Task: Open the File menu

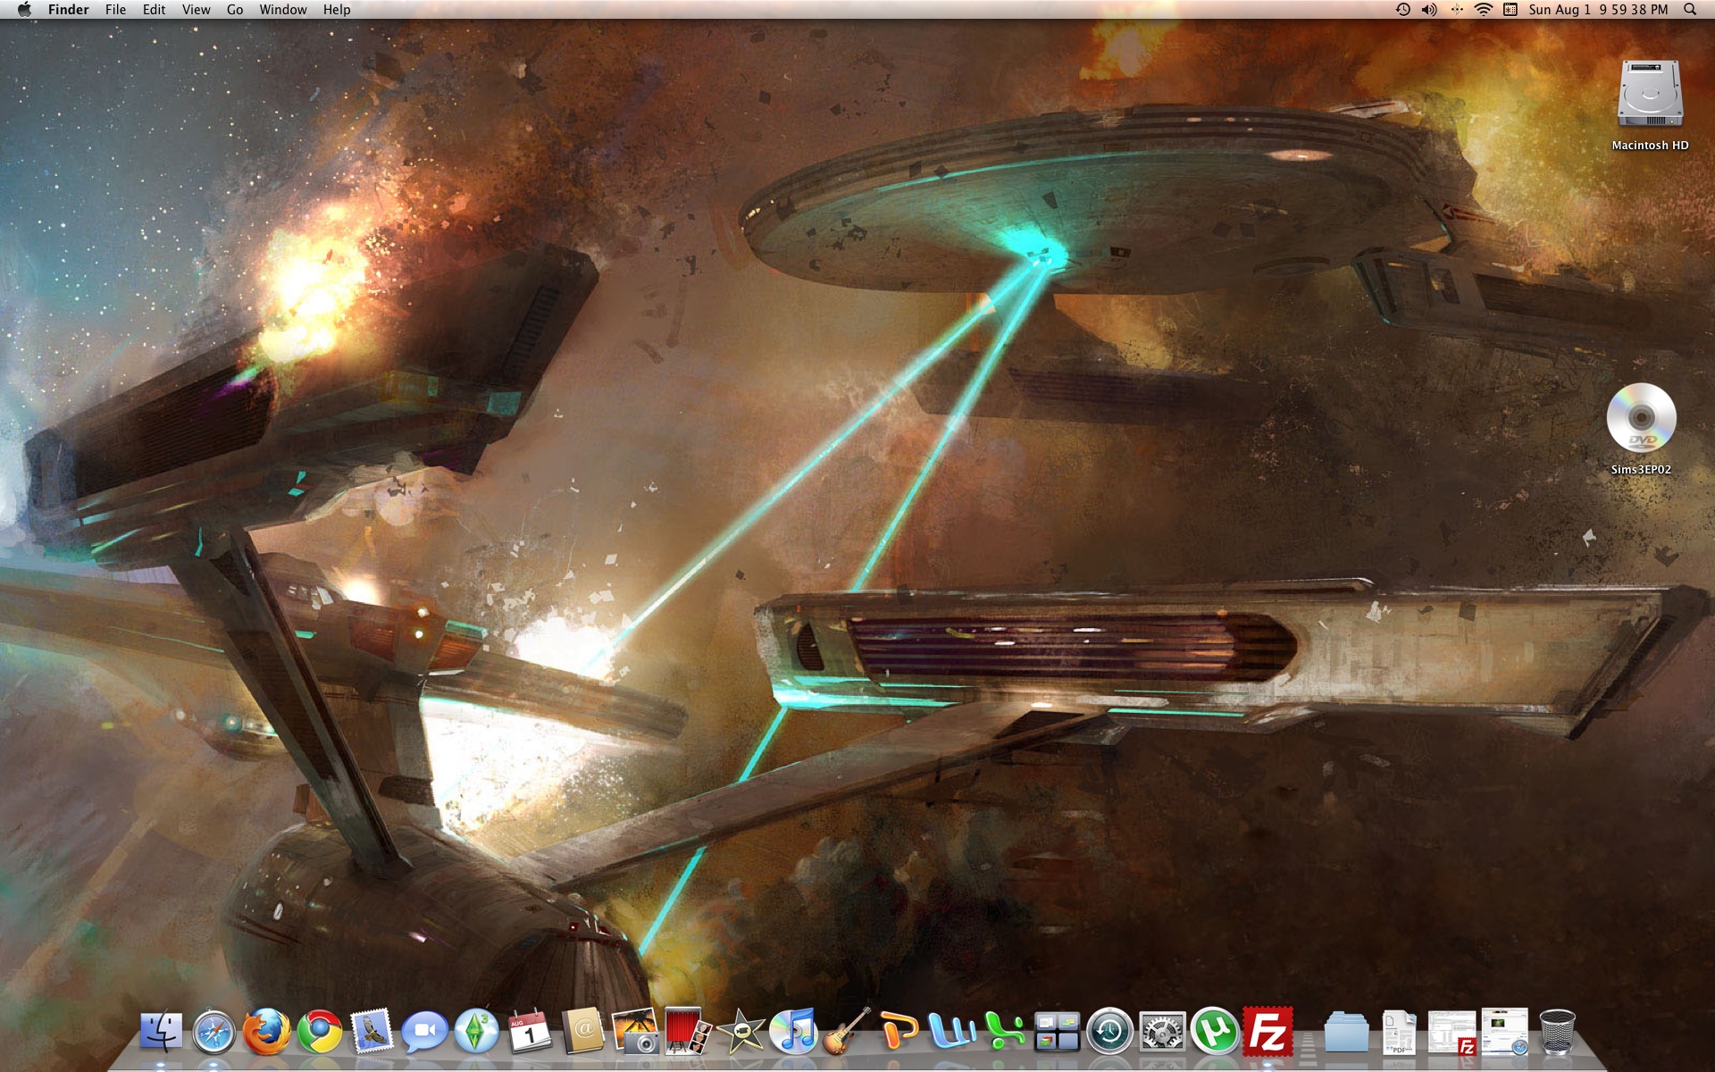Action: point(115,10)
